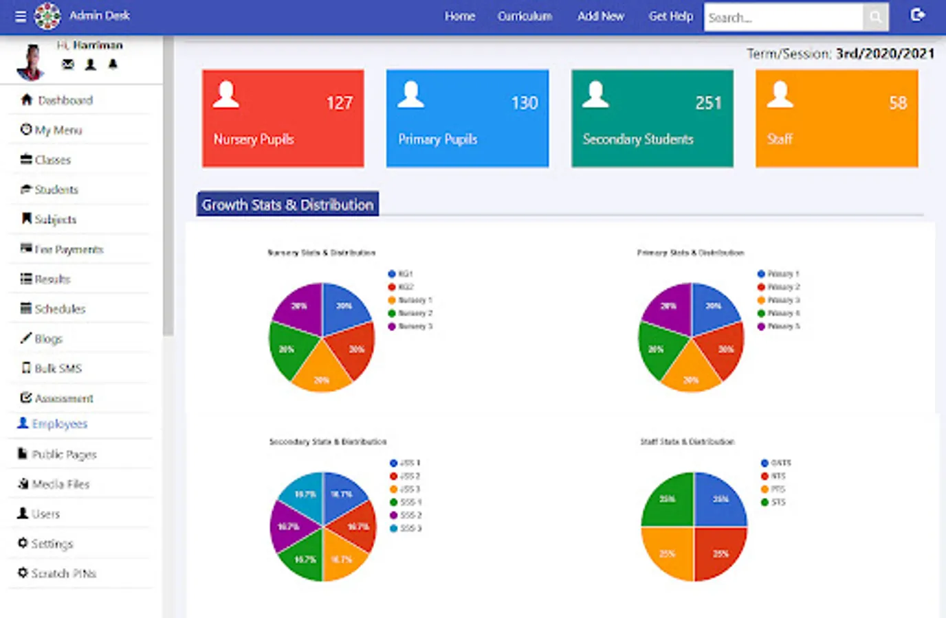This screenshot has width=946, height=618.
Task: Click the Dashboard home icon
Action: [27, 100]
